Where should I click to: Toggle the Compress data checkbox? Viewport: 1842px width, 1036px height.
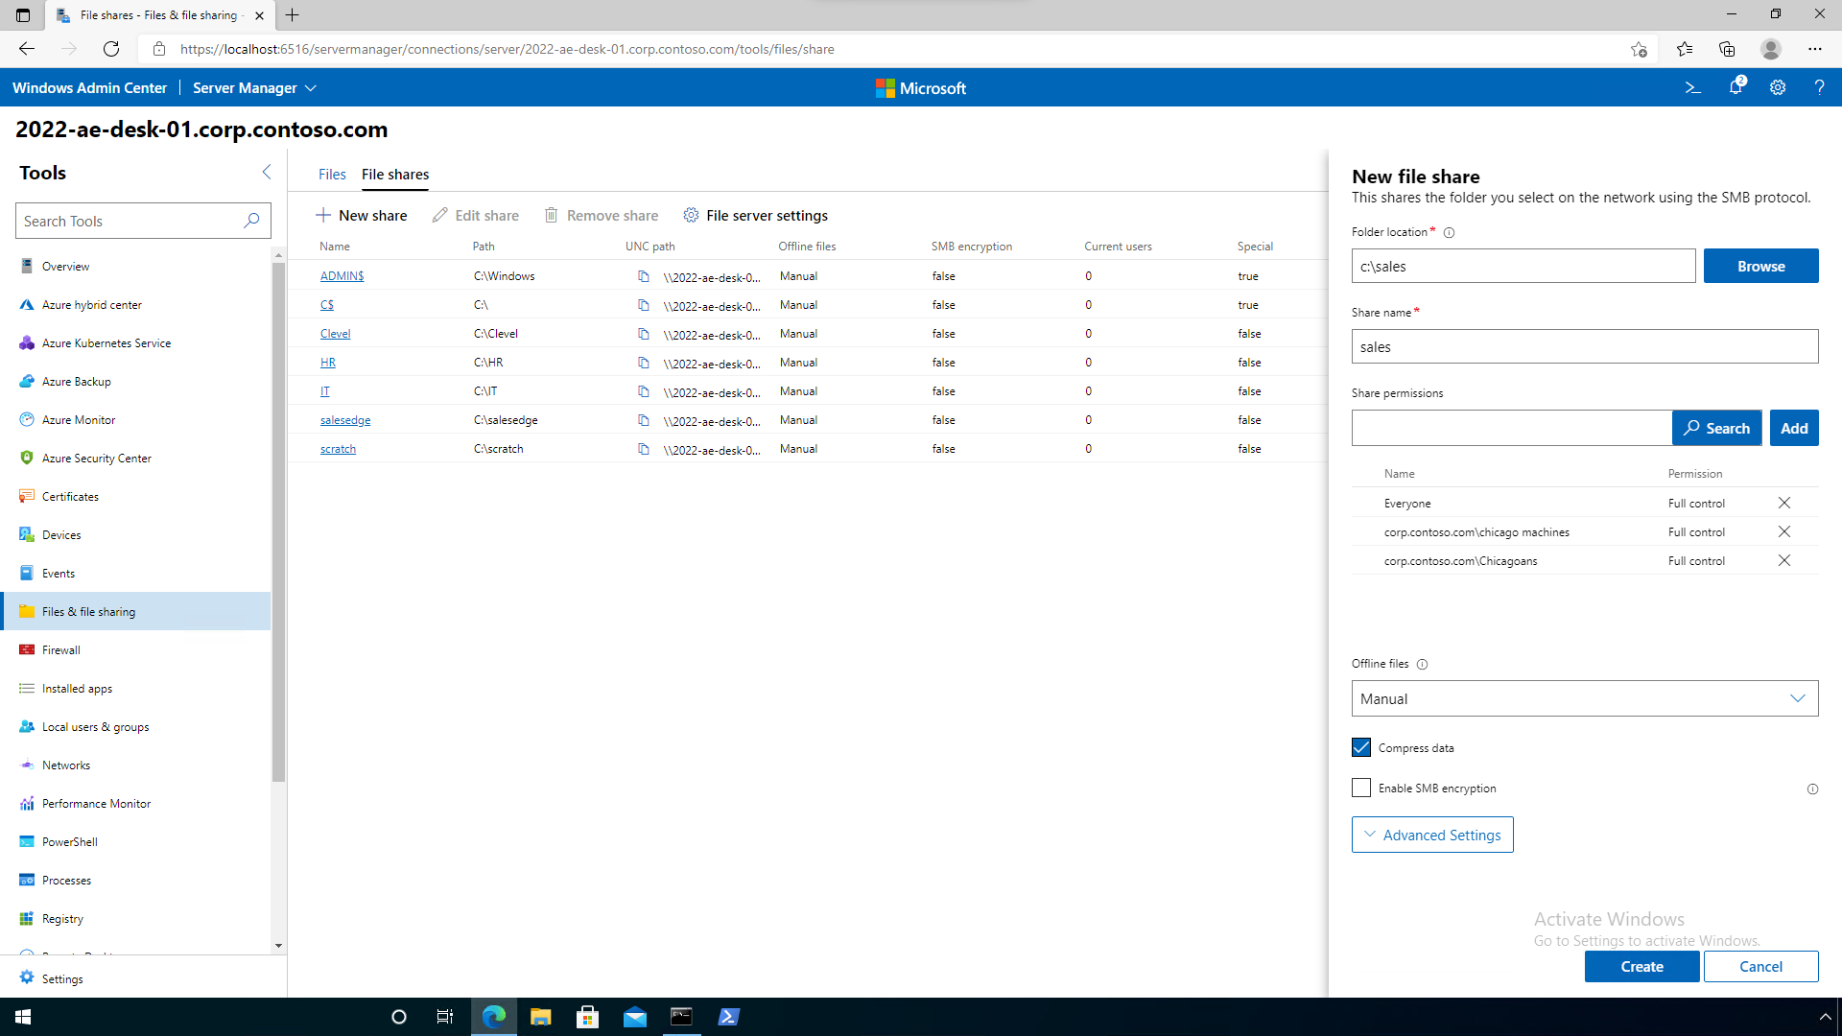click(x=1360, y=746)
